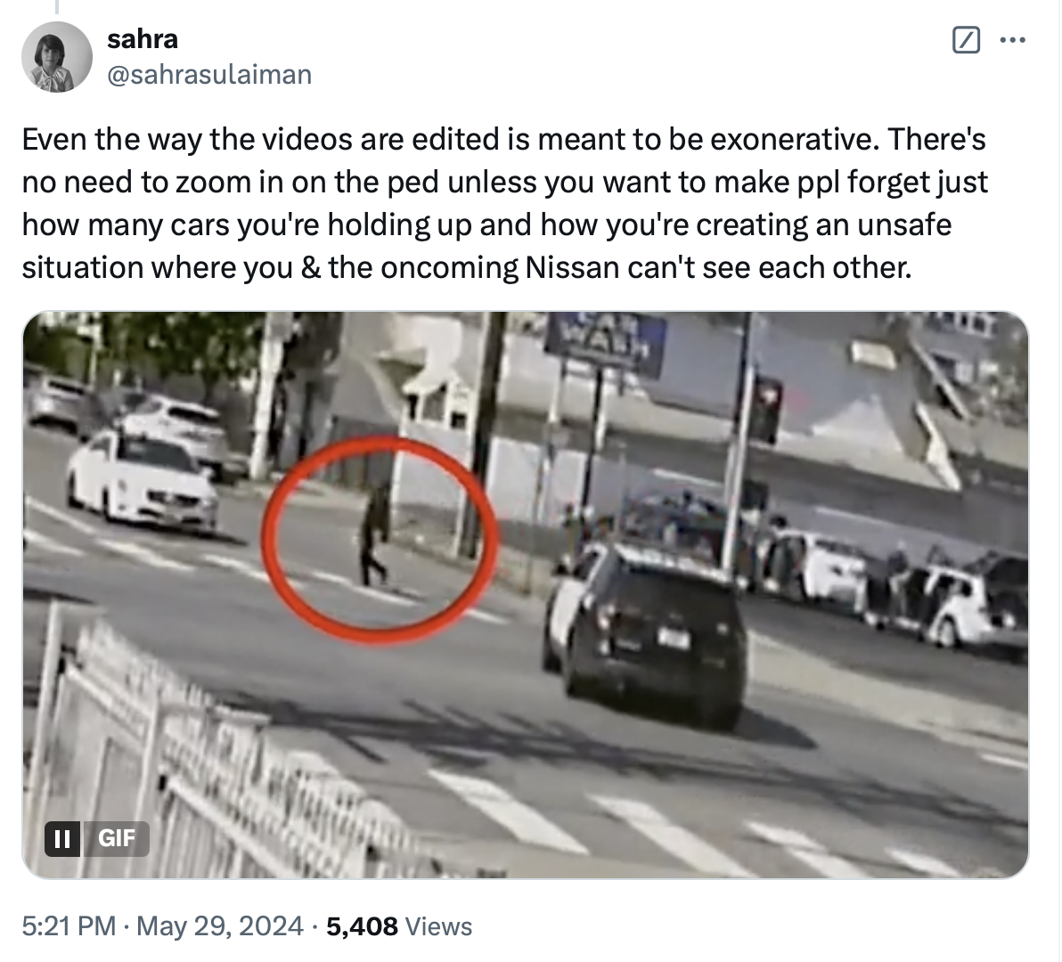Click the Car Wash sign in the video
Viewport: 1062px width, 962px height.
(x=604, y=343)
